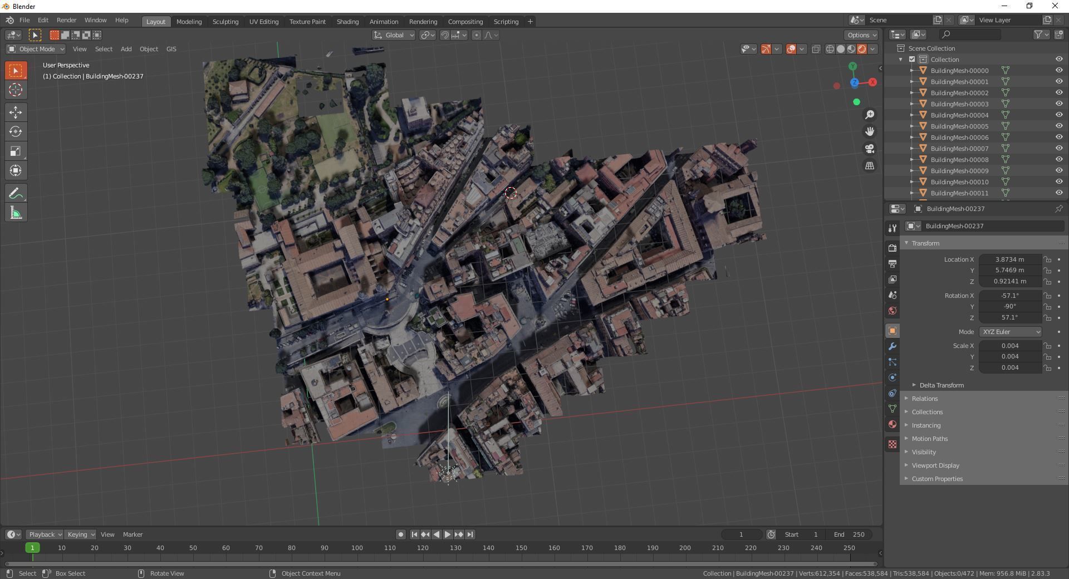The width and height of the screenshot is (1069, 579).
Task: Open the Material properties tab
Action: click(x=893, y=424)
